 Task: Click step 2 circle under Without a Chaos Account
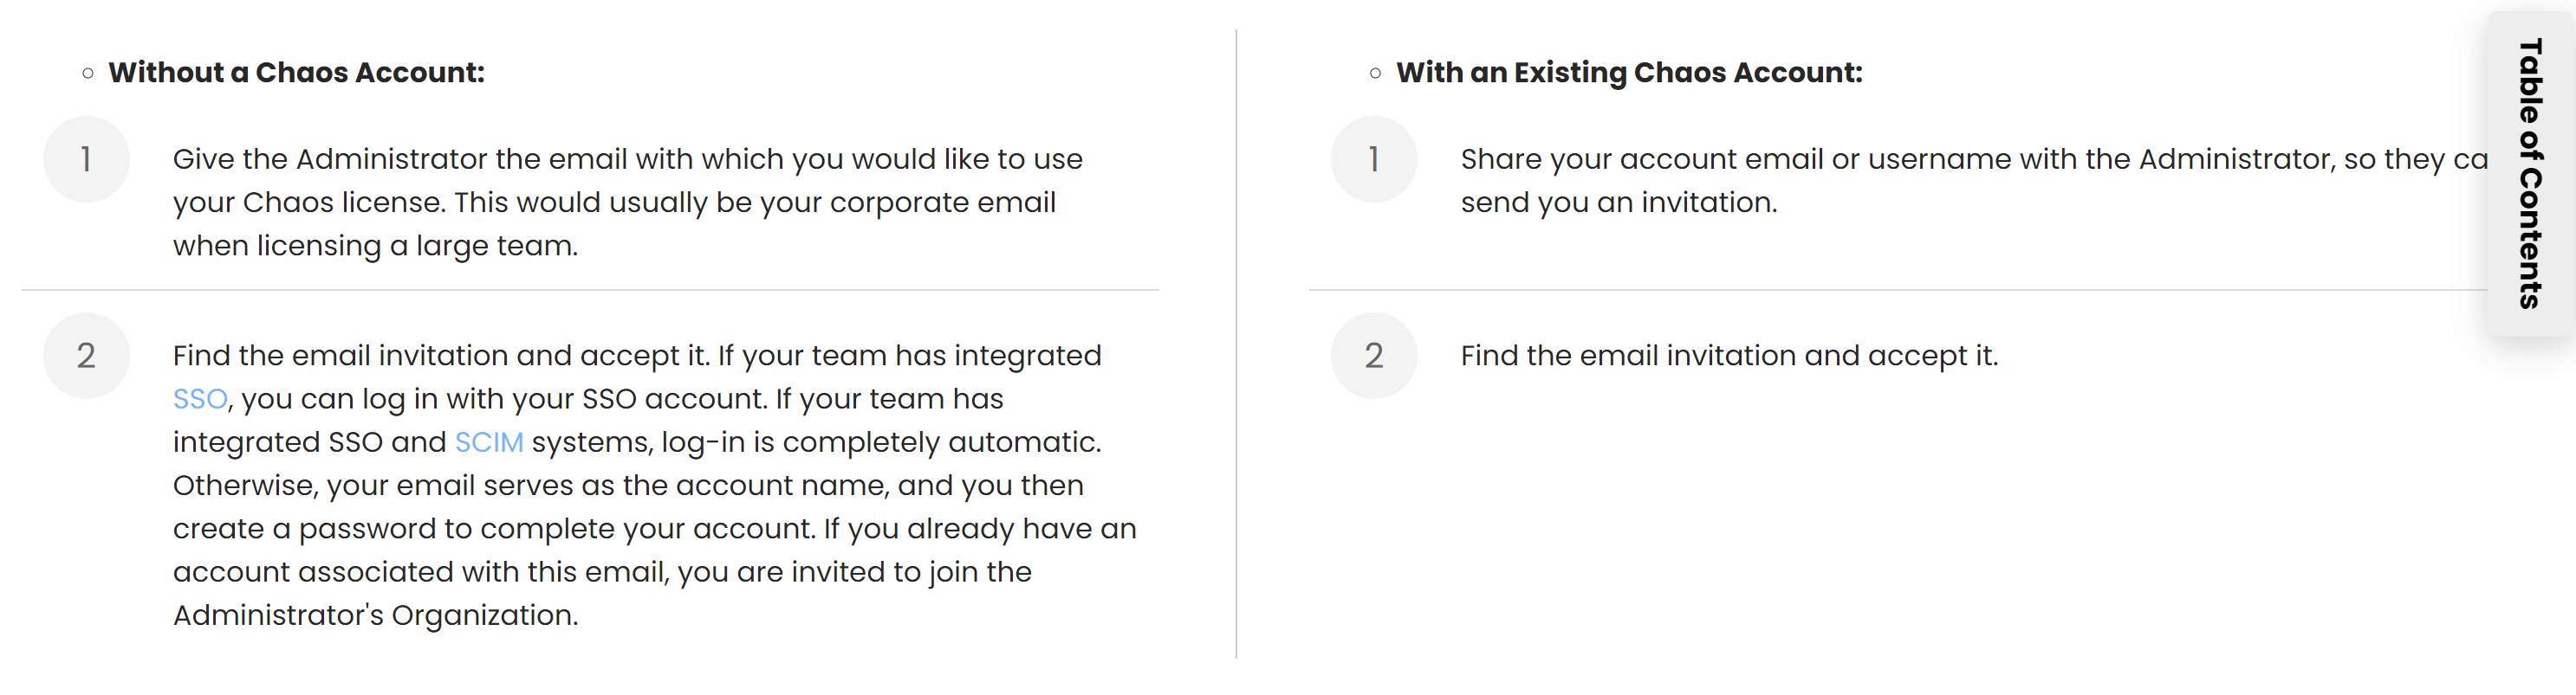tap(86, 357)
